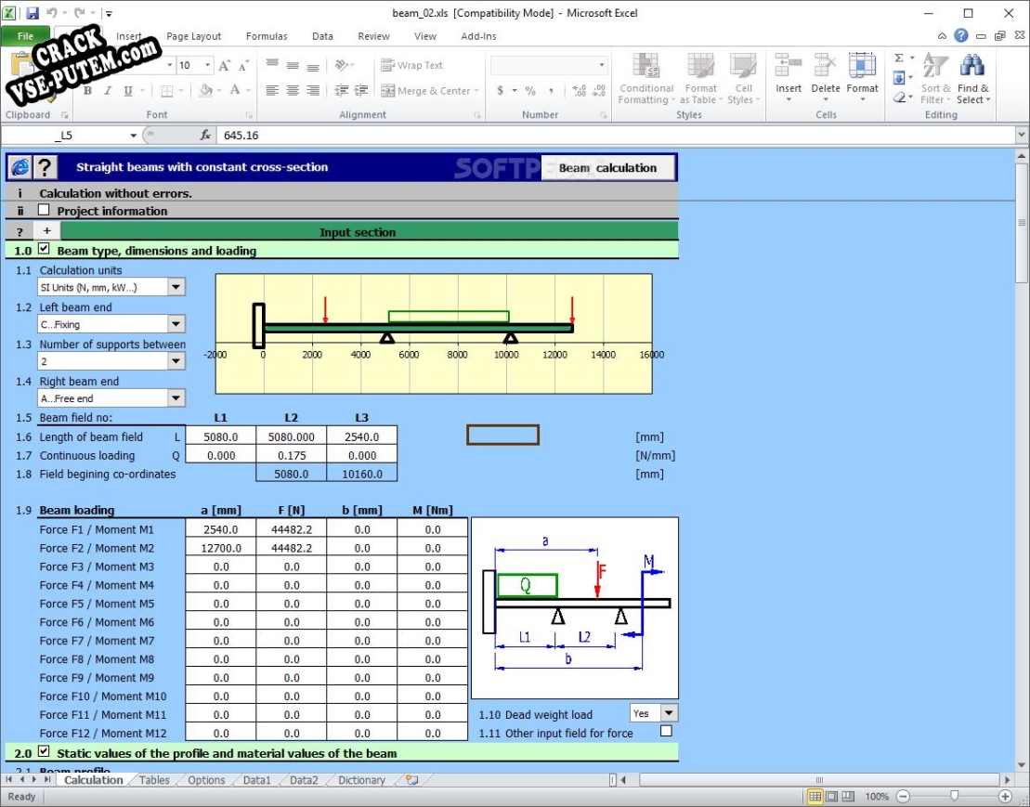Save the workbook via Quick Access icon

click(32, 12)
